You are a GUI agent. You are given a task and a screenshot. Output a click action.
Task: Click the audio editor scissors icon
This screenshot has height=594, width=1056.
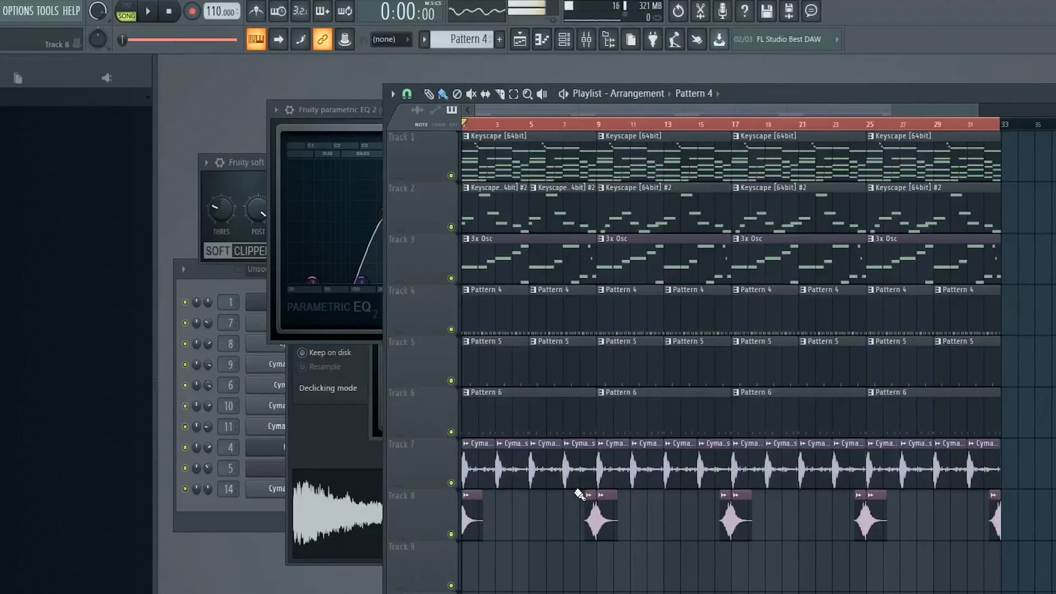click(700, 11)
